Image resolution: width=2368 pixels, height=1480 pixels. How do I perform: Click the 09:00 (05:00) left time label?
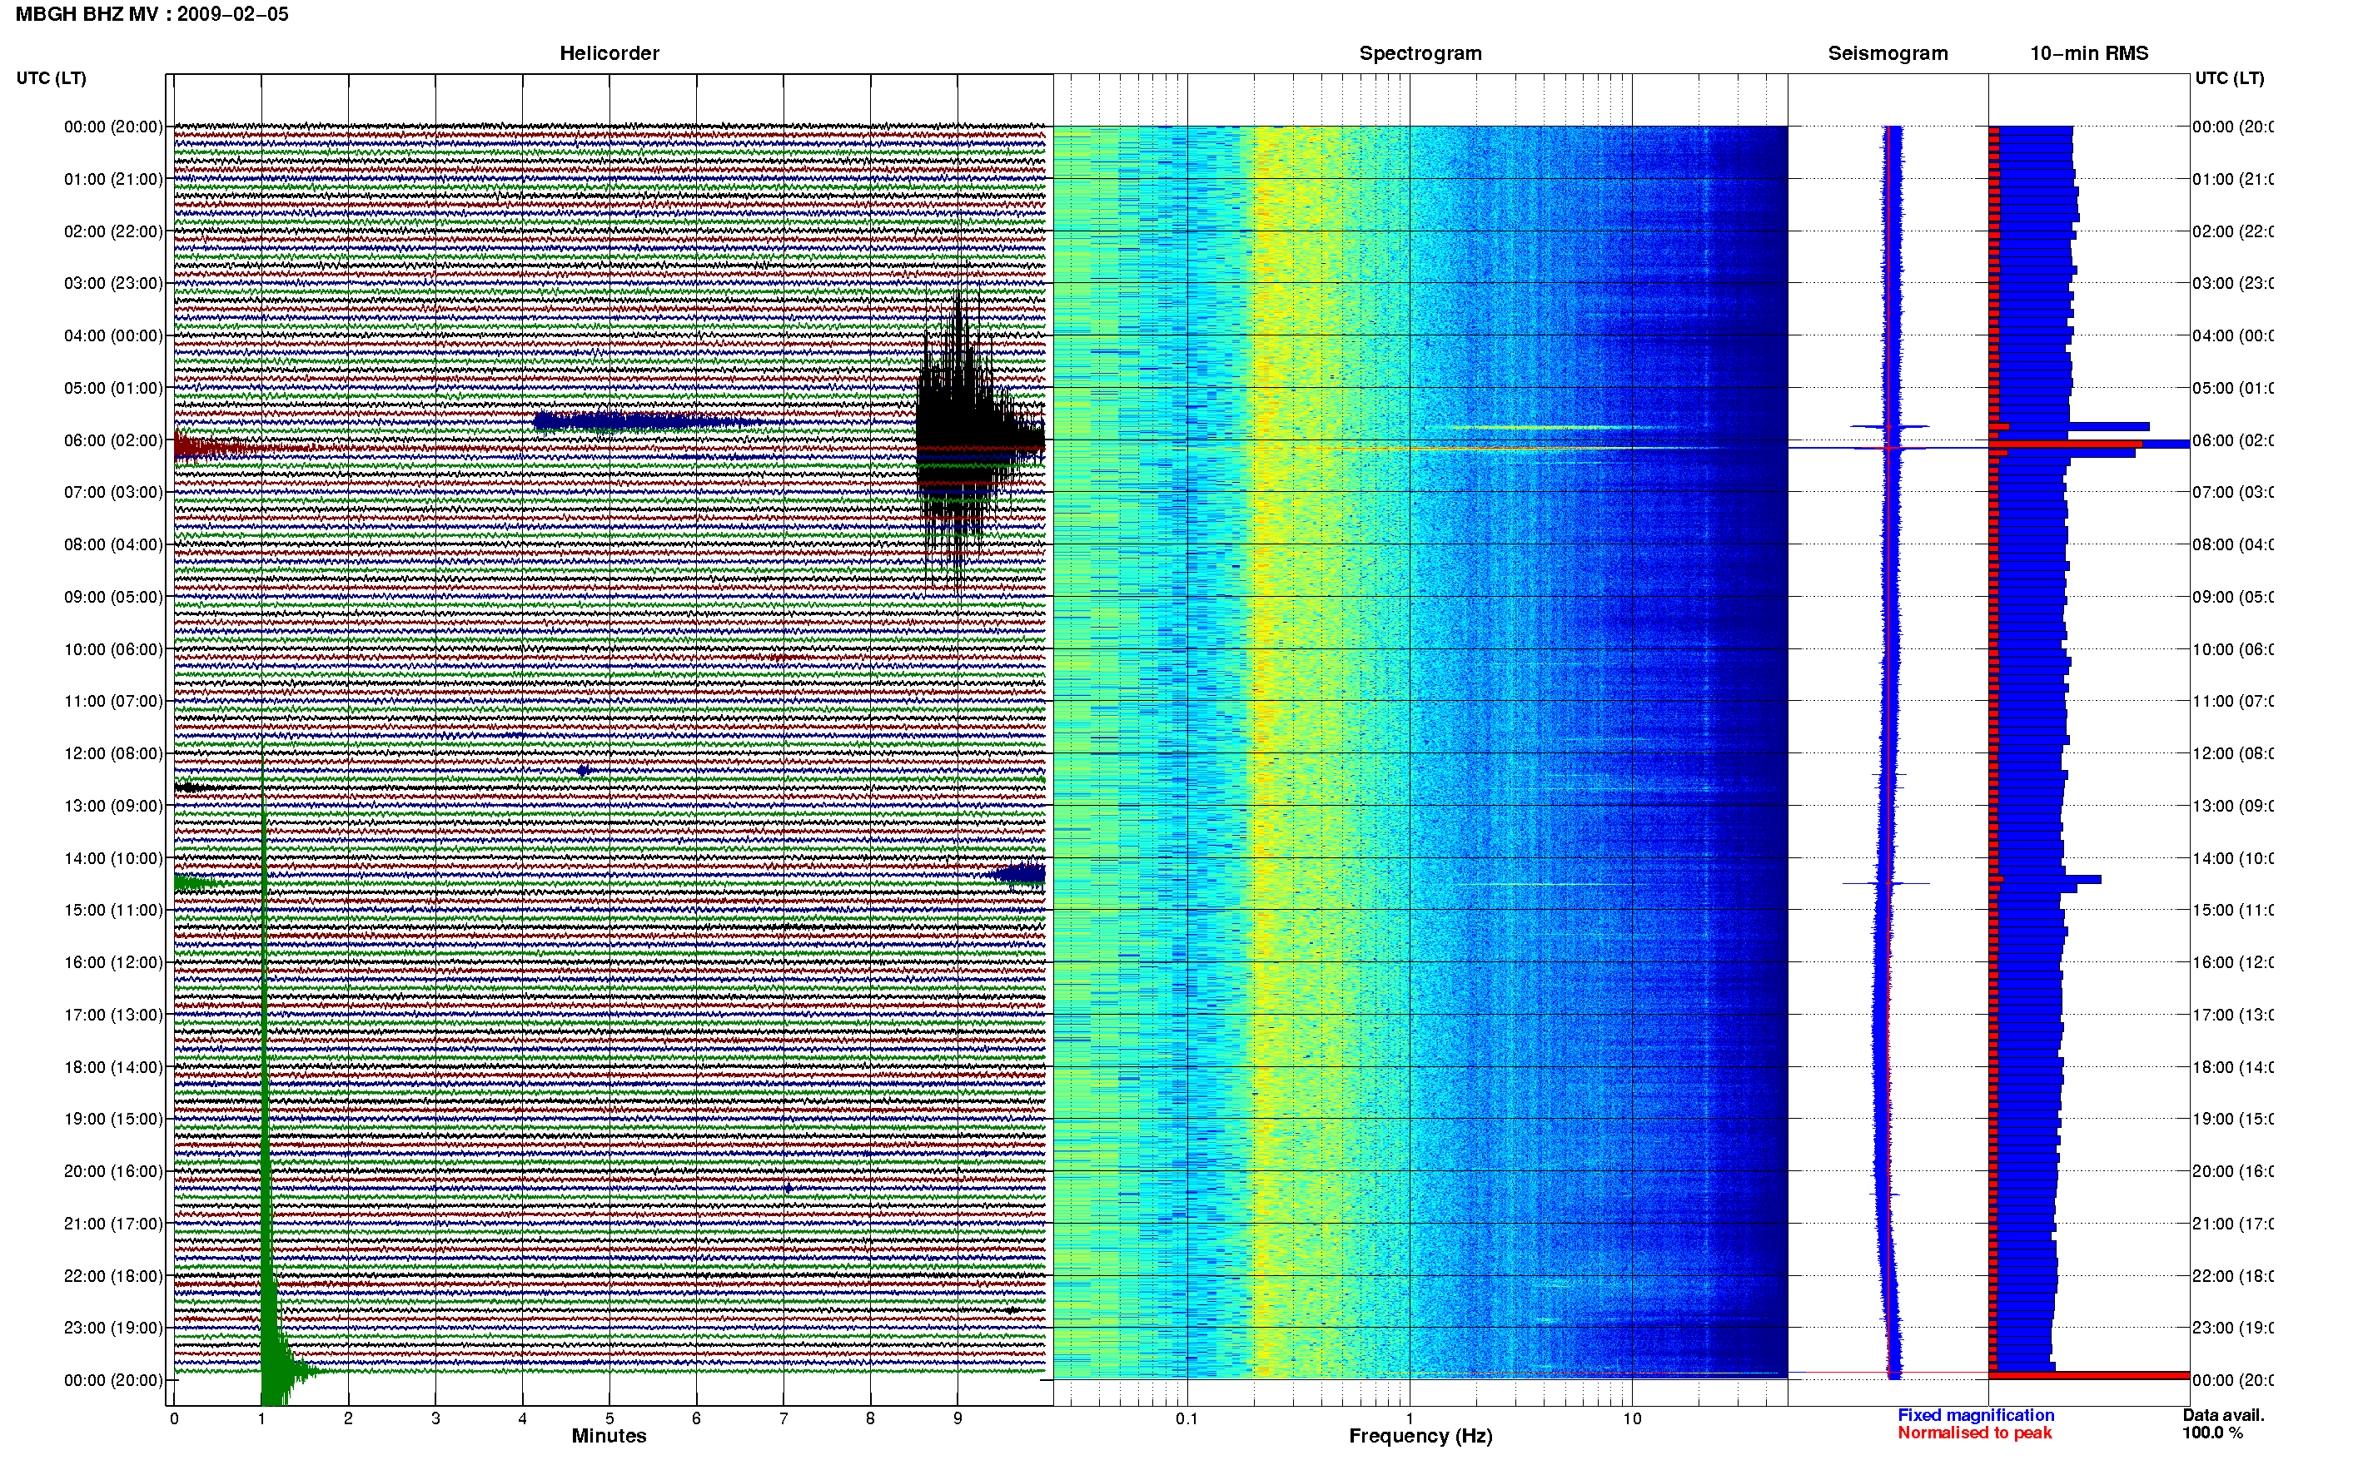113,597
